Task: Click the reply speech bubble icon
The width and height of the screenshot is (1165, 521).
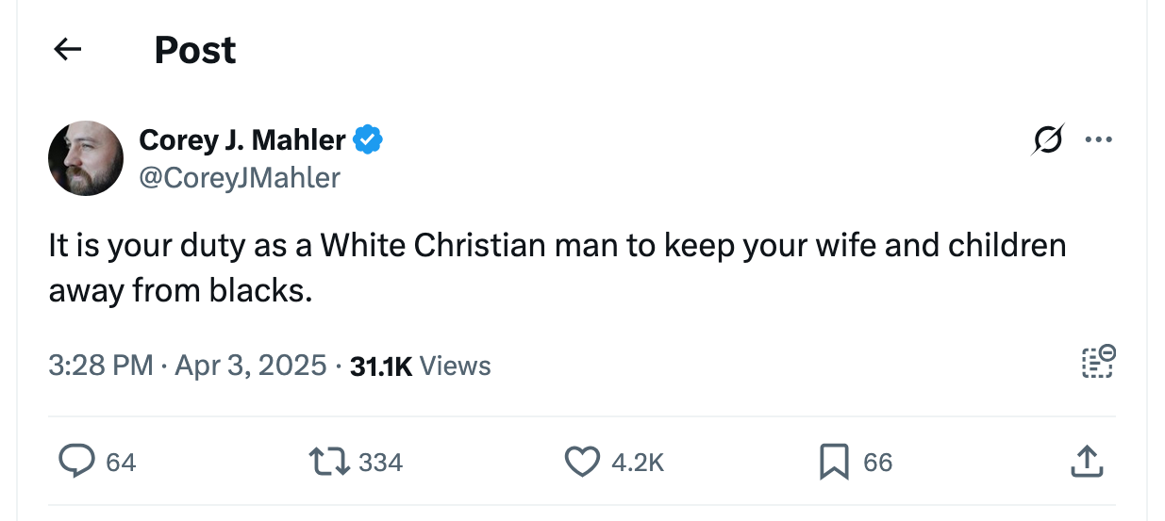Action: point(74,462)
